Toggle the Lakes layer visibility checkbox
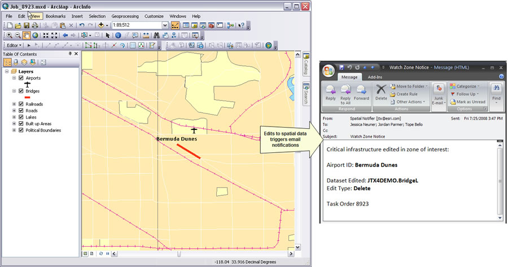 21,117
